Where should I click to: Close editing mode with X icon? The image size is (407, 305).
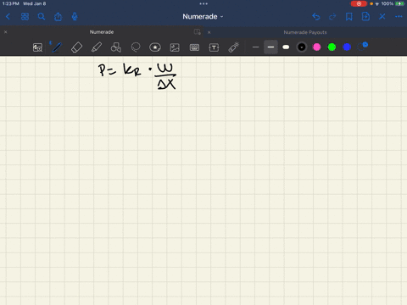point(382,17)
